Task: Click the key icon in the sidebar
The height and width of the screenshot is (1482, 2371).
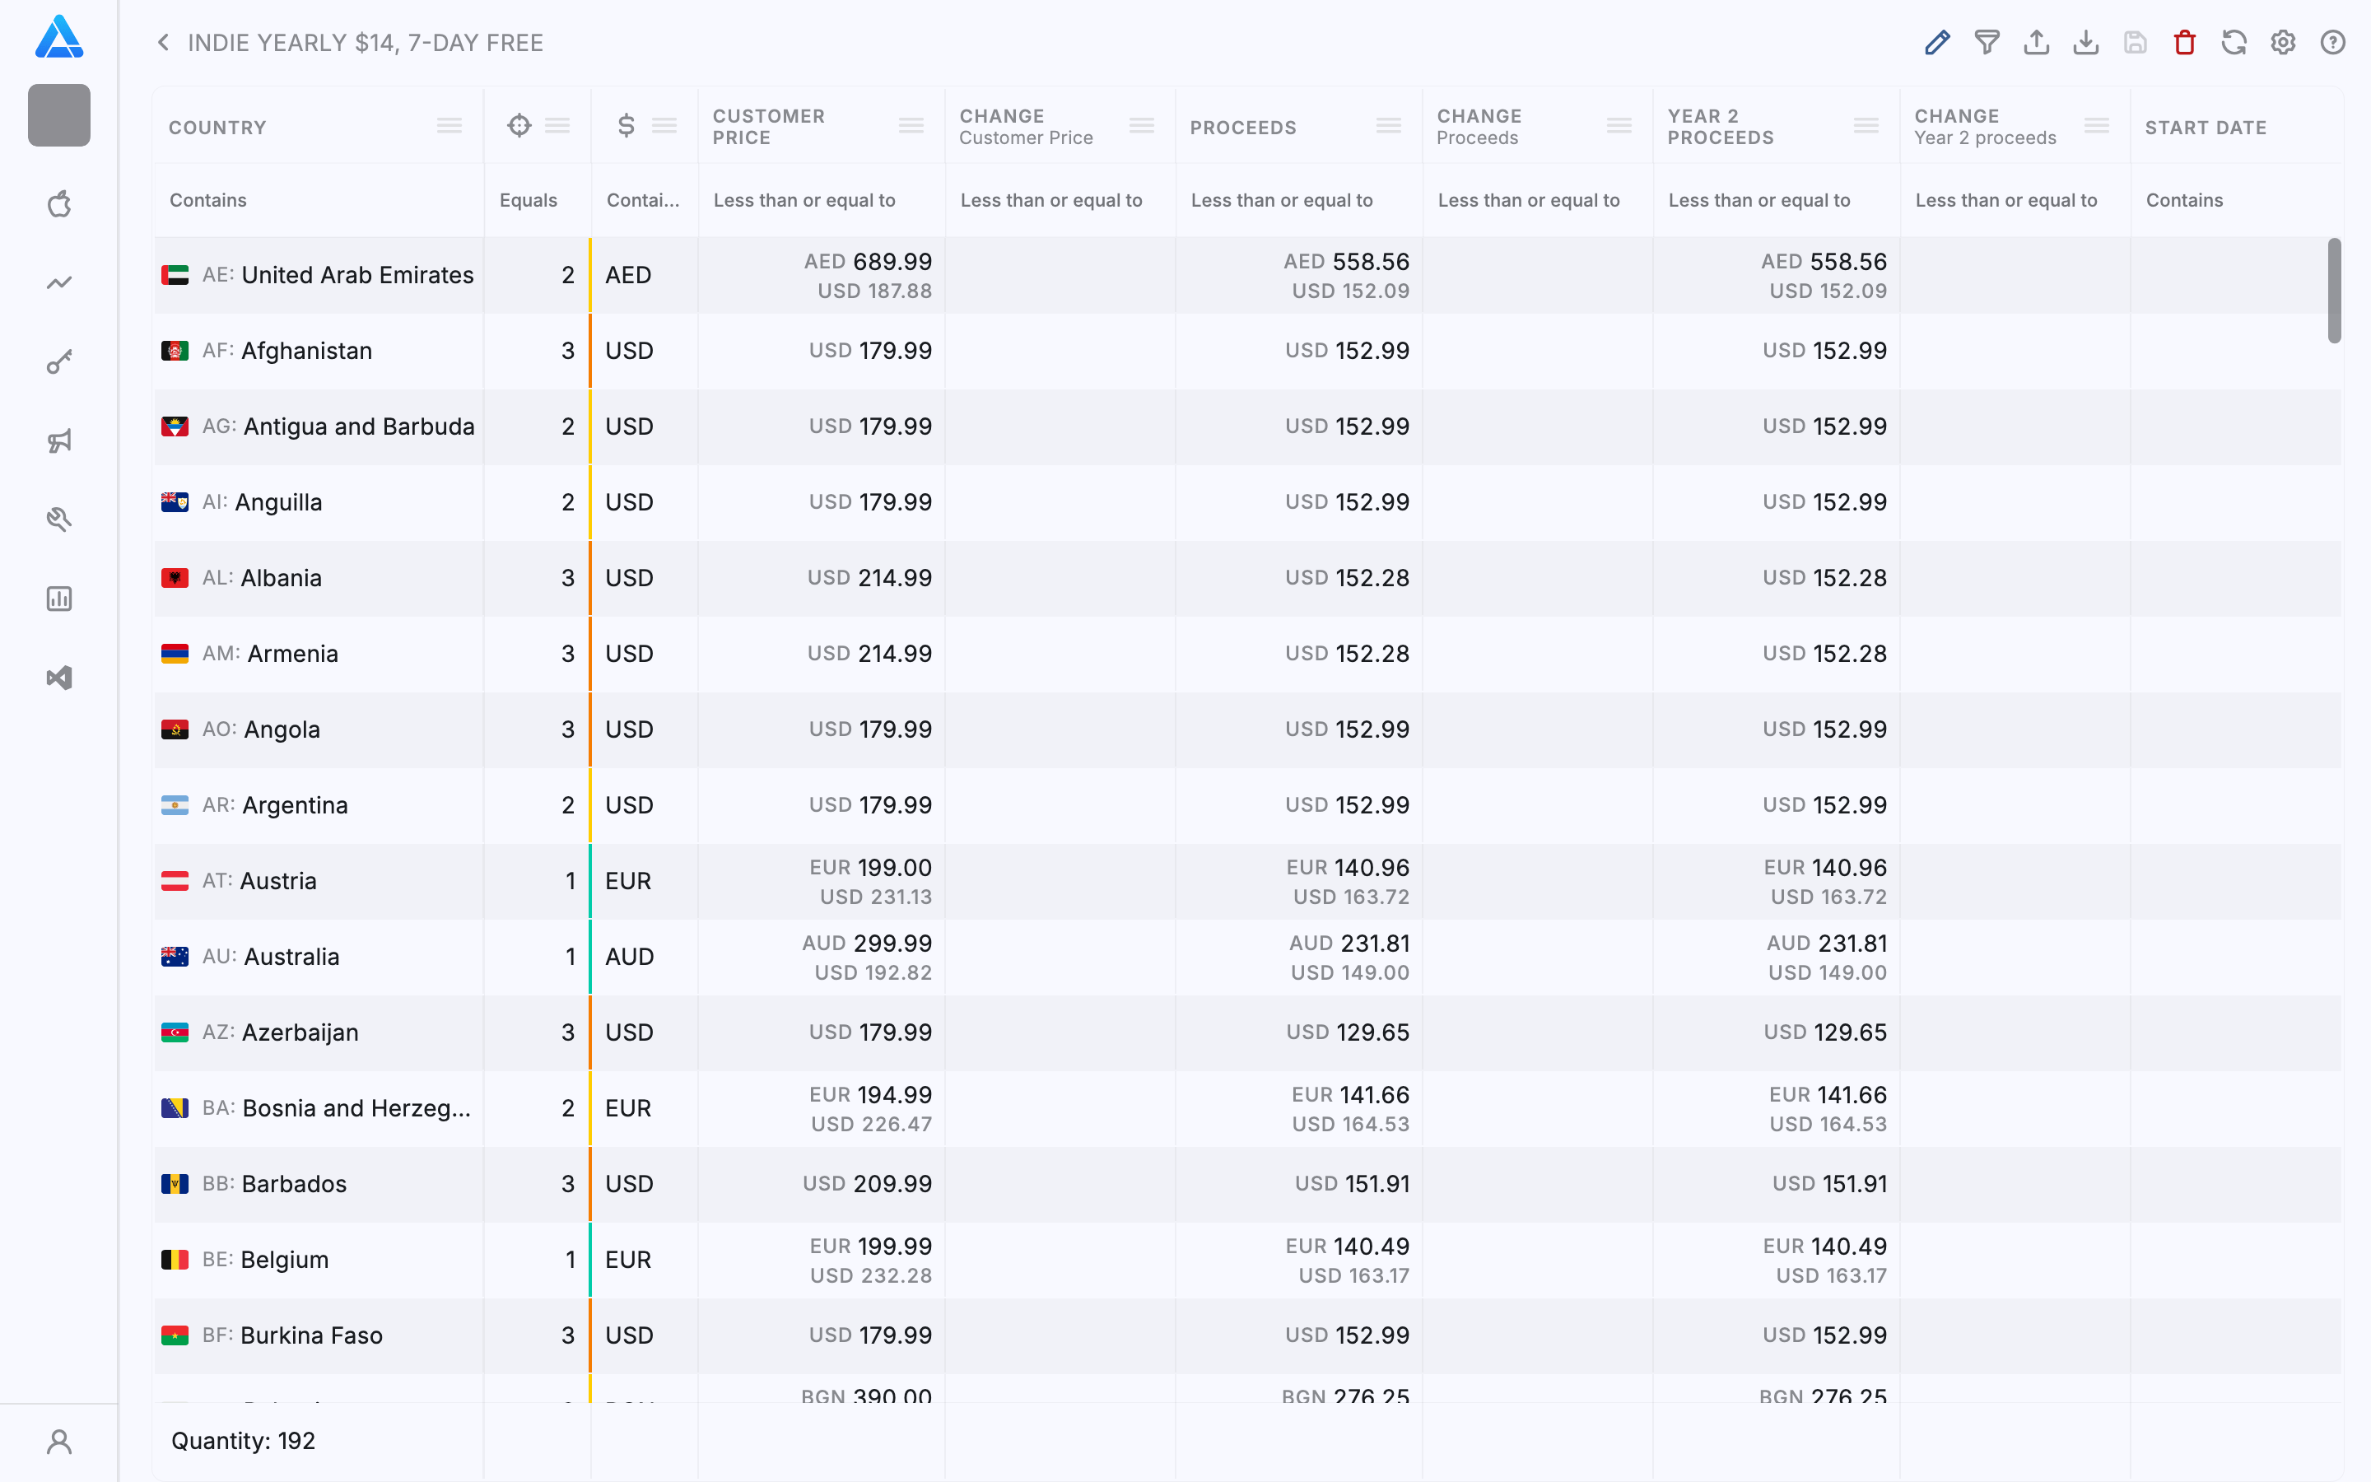Action: coord(60,361)
